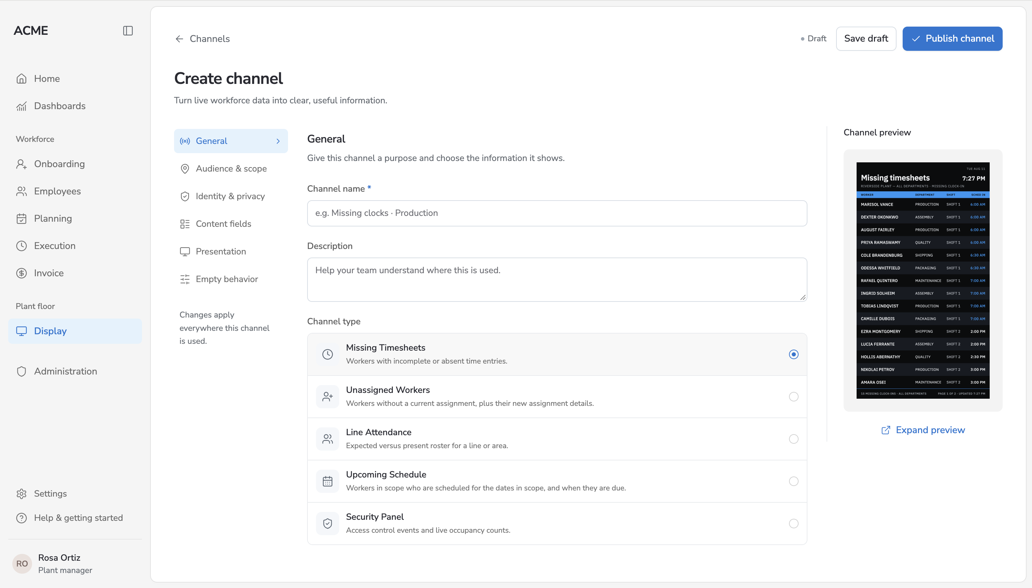
Task: Click the Settings gear icon
Action: (21, 494)
